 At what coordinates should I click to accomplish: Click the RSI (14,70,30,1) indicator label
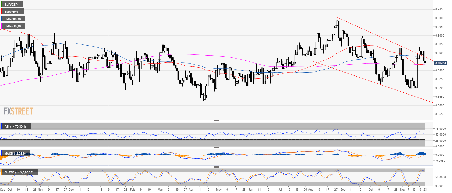tap(15, 127)
